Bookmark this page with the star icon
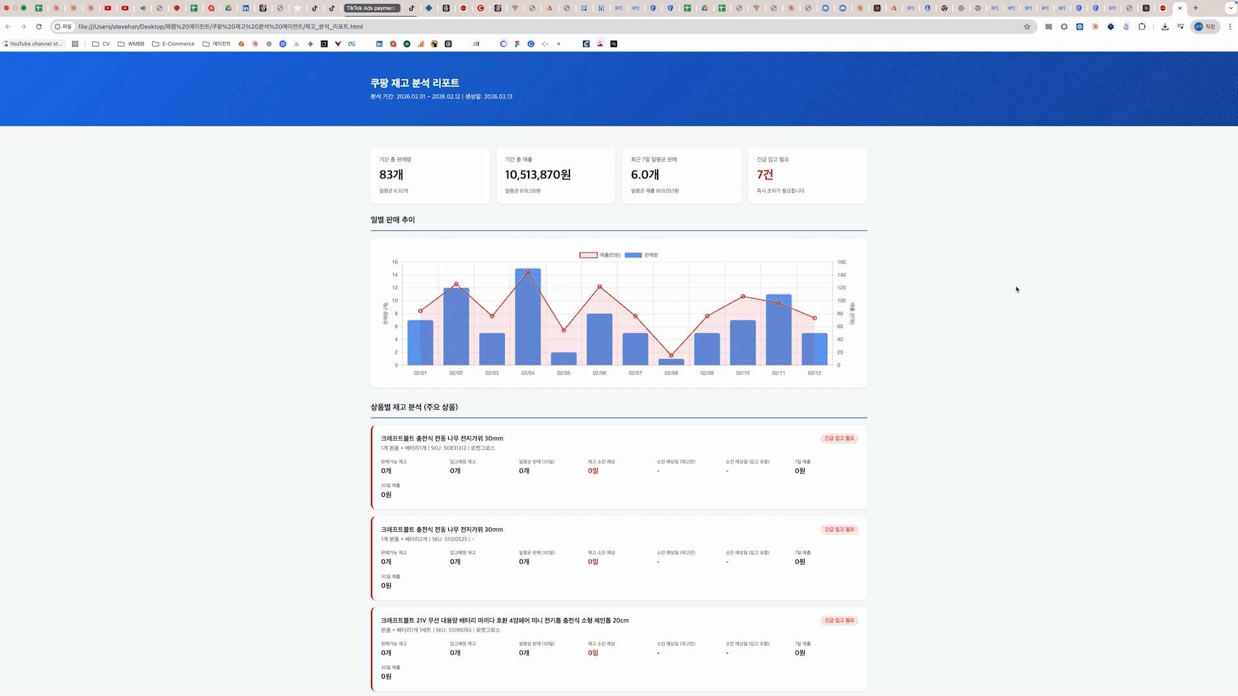The image size is (1238, 696). 1027,26
